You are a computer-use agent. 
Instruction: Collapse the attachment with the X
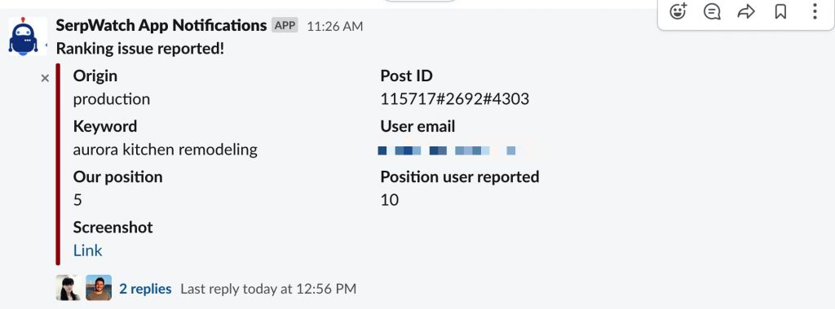click(46, 79)
